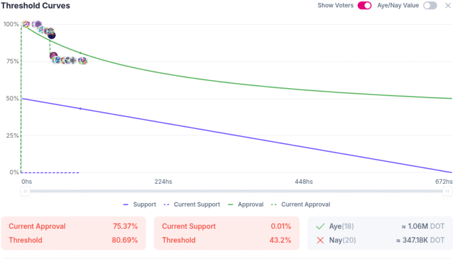Click the rightmost voter avatar at 75%
Viewport: 453px width, 259px height.
[83, 60]
